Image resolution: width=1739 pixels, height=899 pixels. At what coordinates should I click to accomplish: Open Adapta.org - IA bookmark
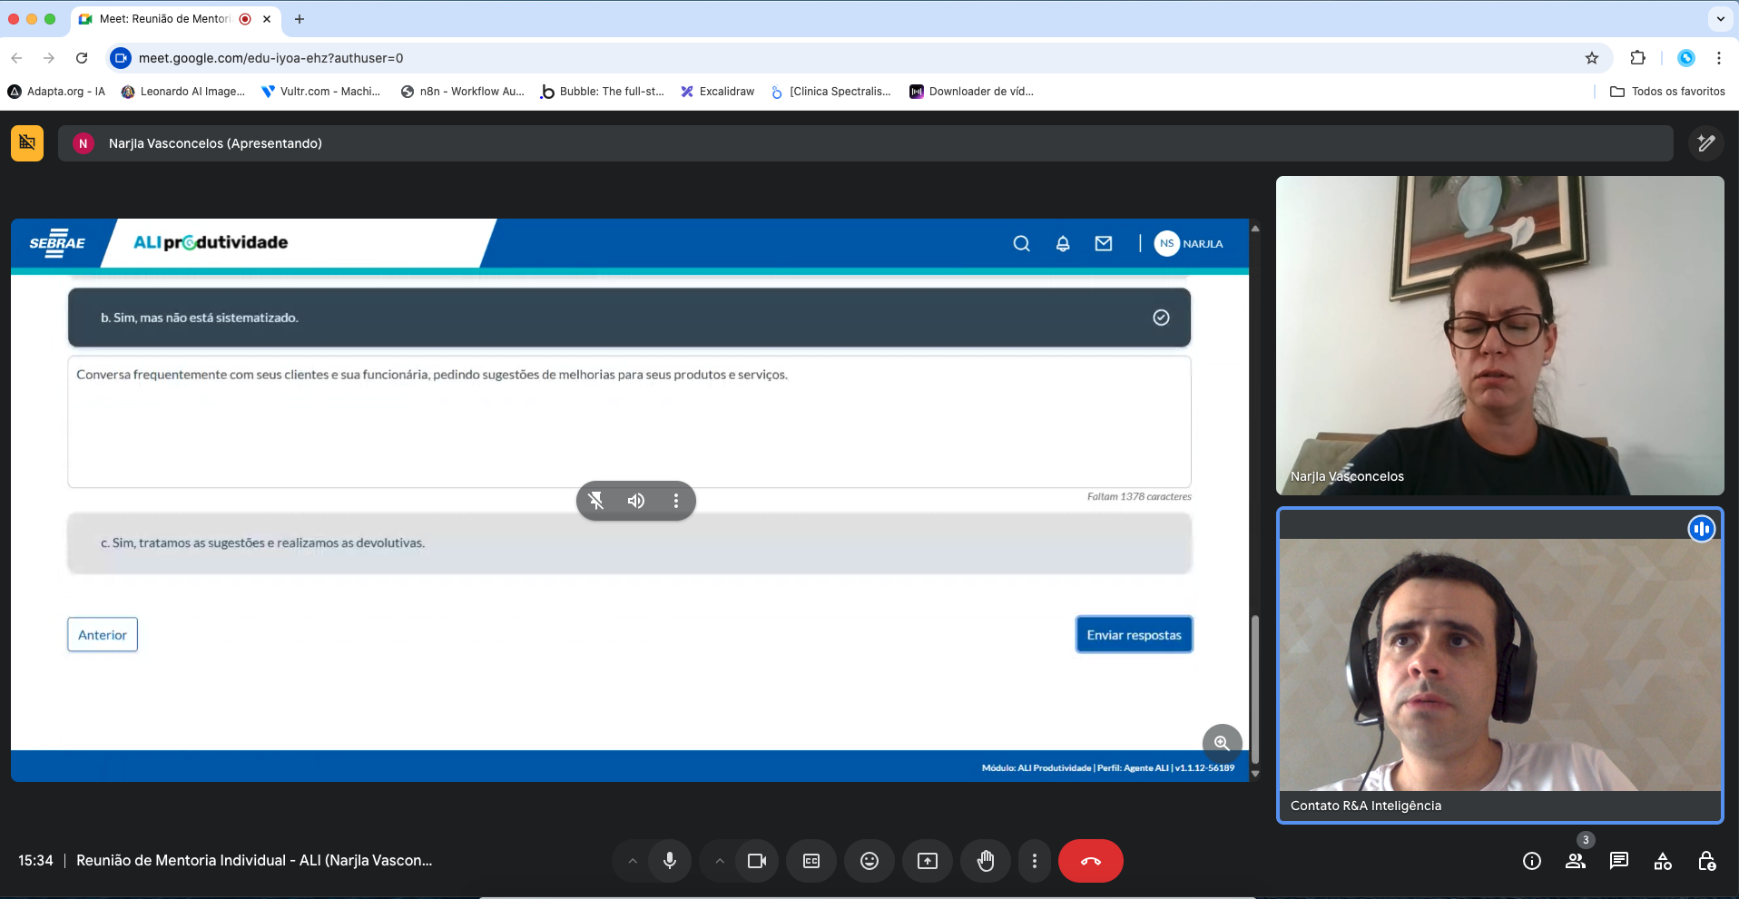tap(56, 92)
